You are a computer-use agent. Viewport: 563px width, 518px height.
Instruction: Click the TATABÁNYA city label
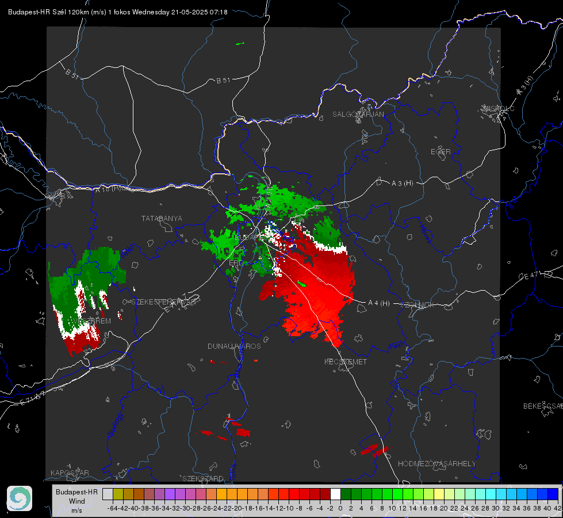tap(162, 218)
